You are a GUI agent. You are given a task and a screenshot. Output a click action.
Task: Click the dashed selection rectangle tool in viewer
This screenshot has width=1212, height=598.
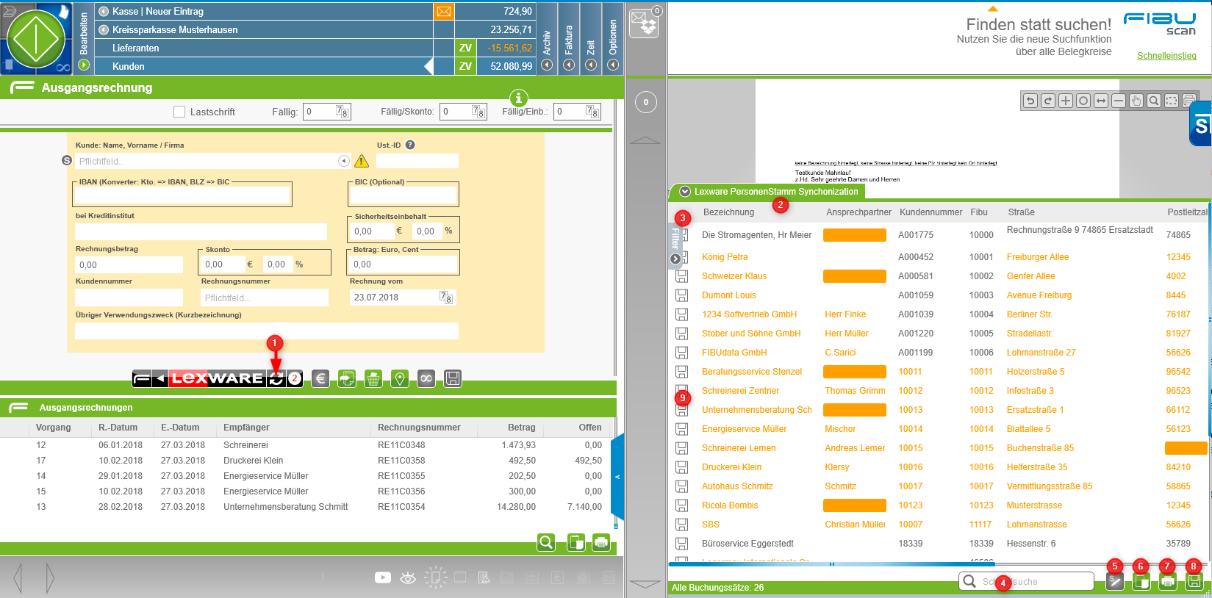1172,101
